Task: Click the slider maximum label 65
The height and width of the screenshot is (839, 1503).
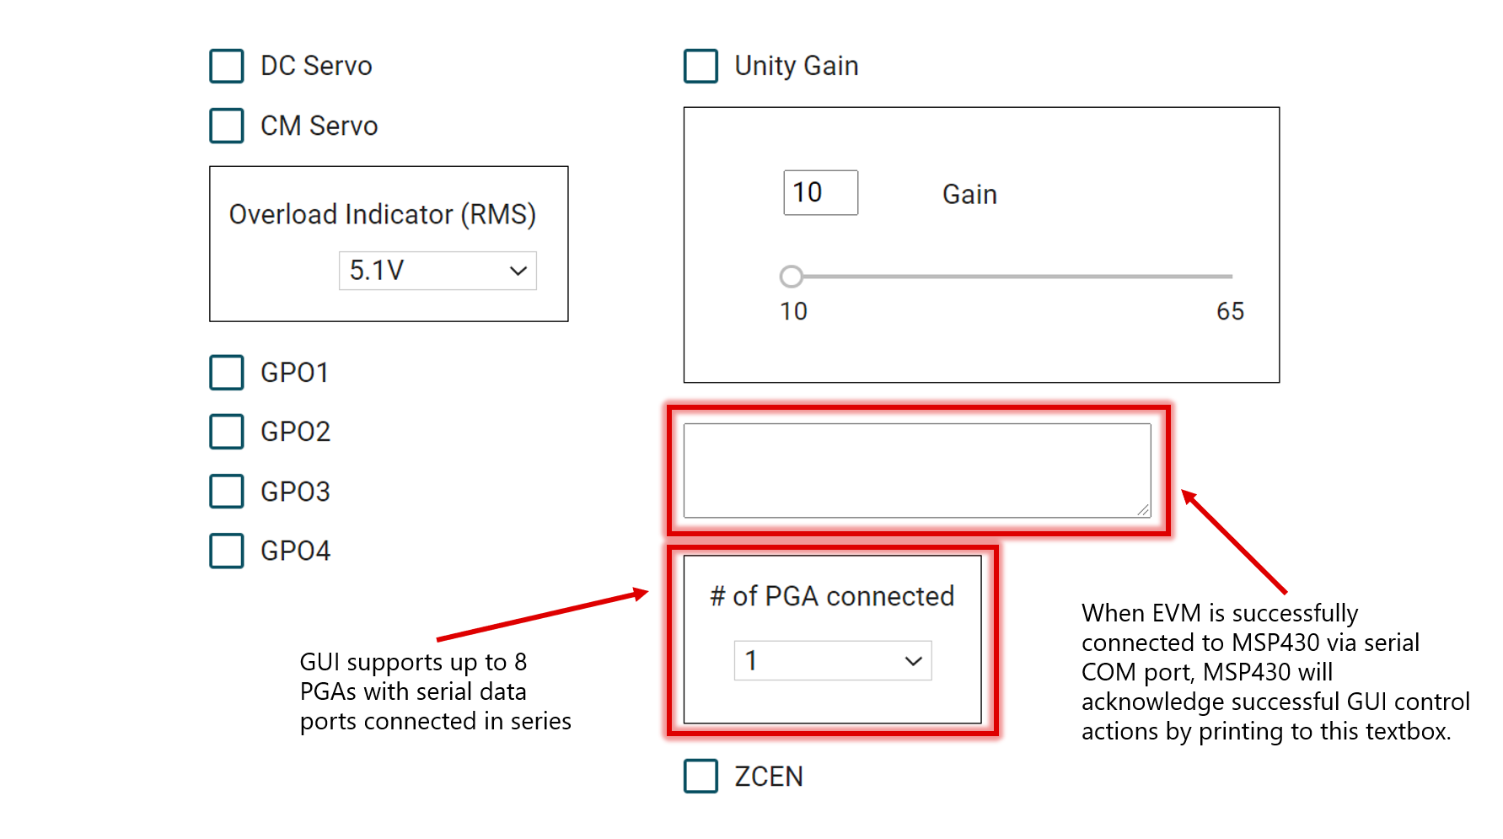Action: (1230, 312)
